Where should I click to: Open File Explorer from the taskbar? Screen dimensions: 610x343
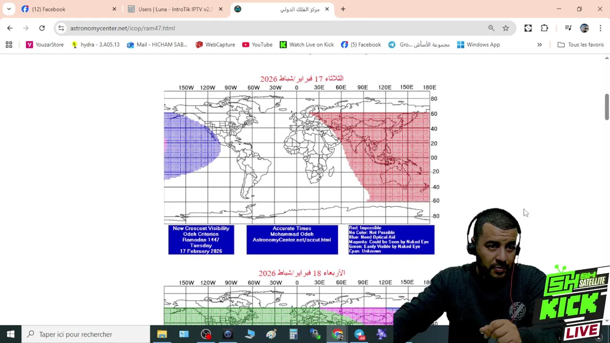pyautogui.click(x=162, y=334)
